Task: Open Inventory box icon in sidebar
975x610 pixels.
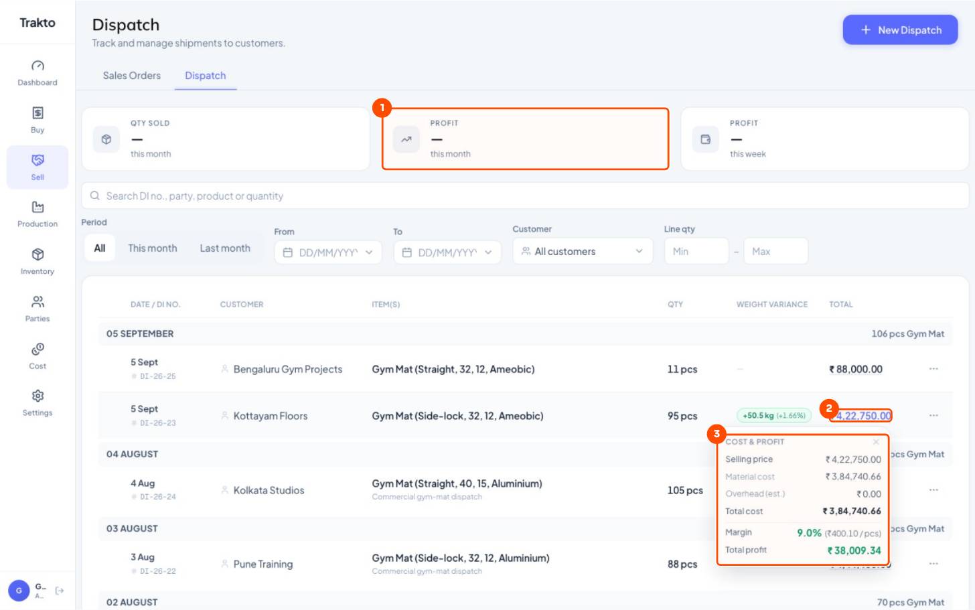Action: pyautogui.click(x=37, y=254)
